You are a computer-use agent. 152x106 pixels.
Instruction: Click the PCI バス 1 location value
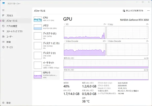128,91
